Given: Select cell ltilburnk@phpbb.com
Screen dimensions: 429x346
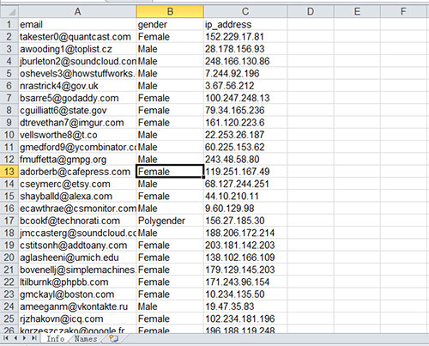Looking at the screenshot, I should [77, 282].
